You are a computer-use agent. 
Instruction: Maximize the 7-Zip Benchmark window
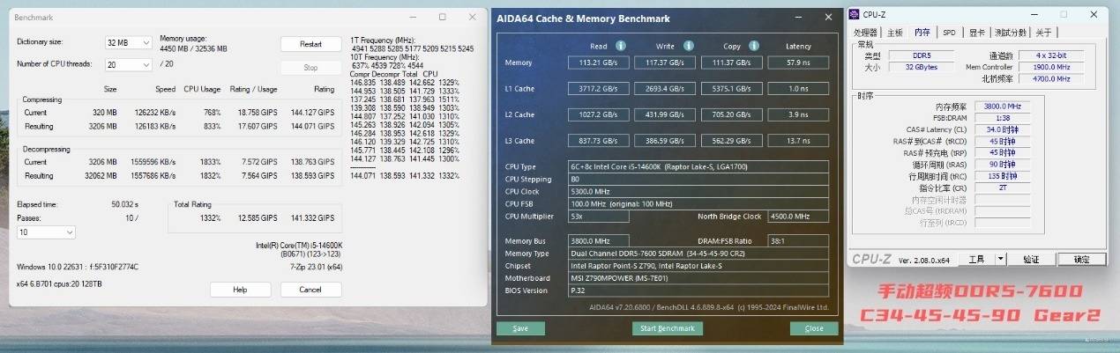[x=442, y=17]
